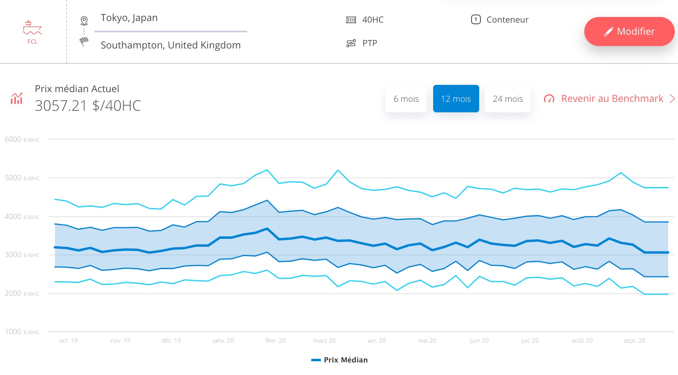Click the oct. 19 axis label

68,341
